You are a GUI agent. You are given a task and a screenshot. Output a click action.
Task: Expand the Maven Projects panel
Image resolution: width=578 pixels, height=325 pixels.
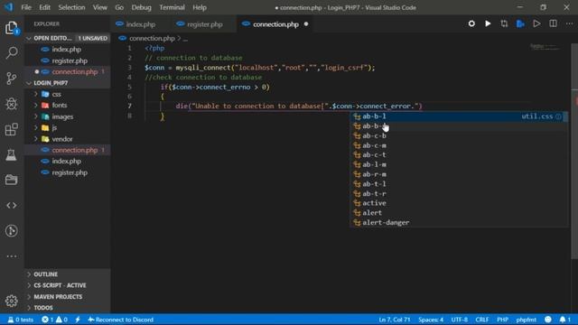click(x=67, y=297)
